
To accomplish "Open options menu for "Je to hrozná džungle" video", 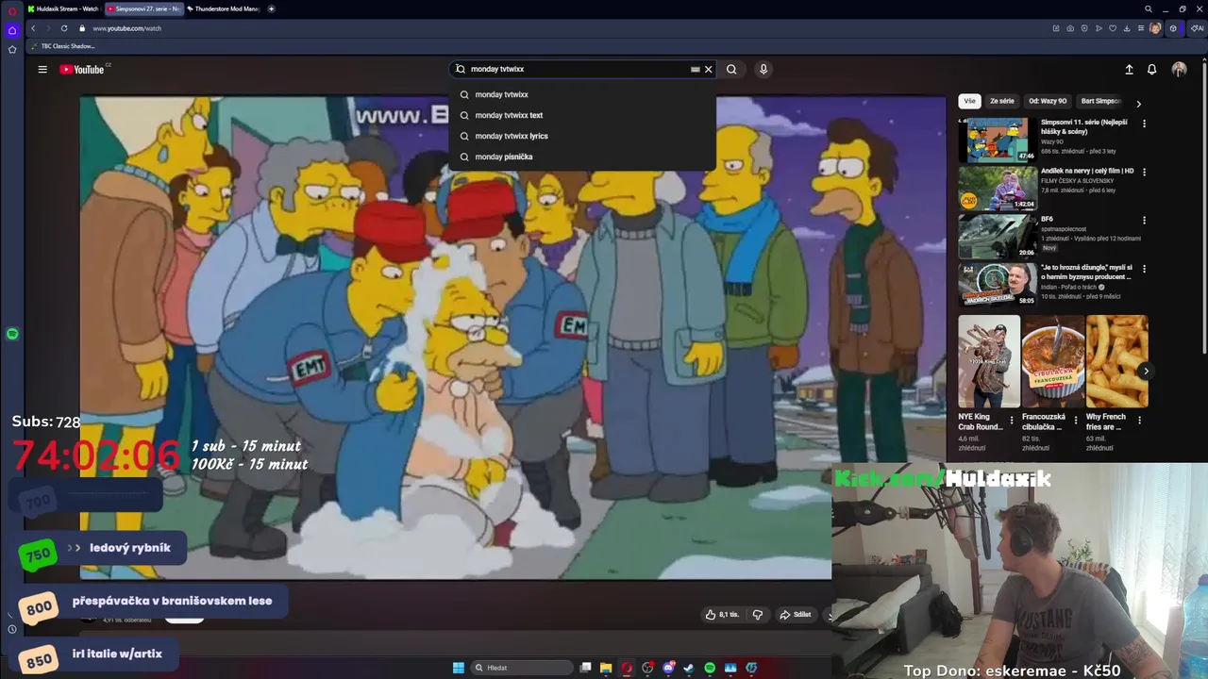I will [x=1144, y=269].
